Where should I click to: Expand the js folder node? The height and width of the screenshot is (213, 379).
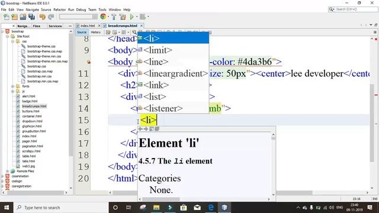12,91
